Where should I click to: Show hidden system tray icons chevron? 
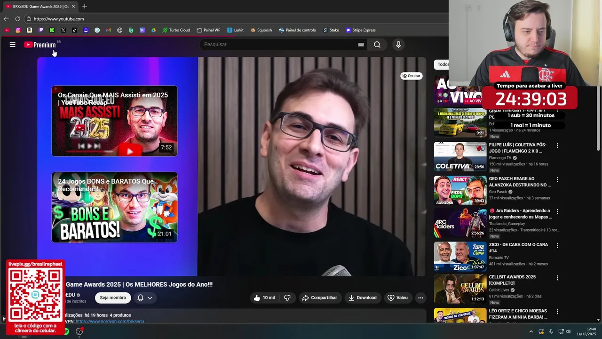tap(531, 331)
